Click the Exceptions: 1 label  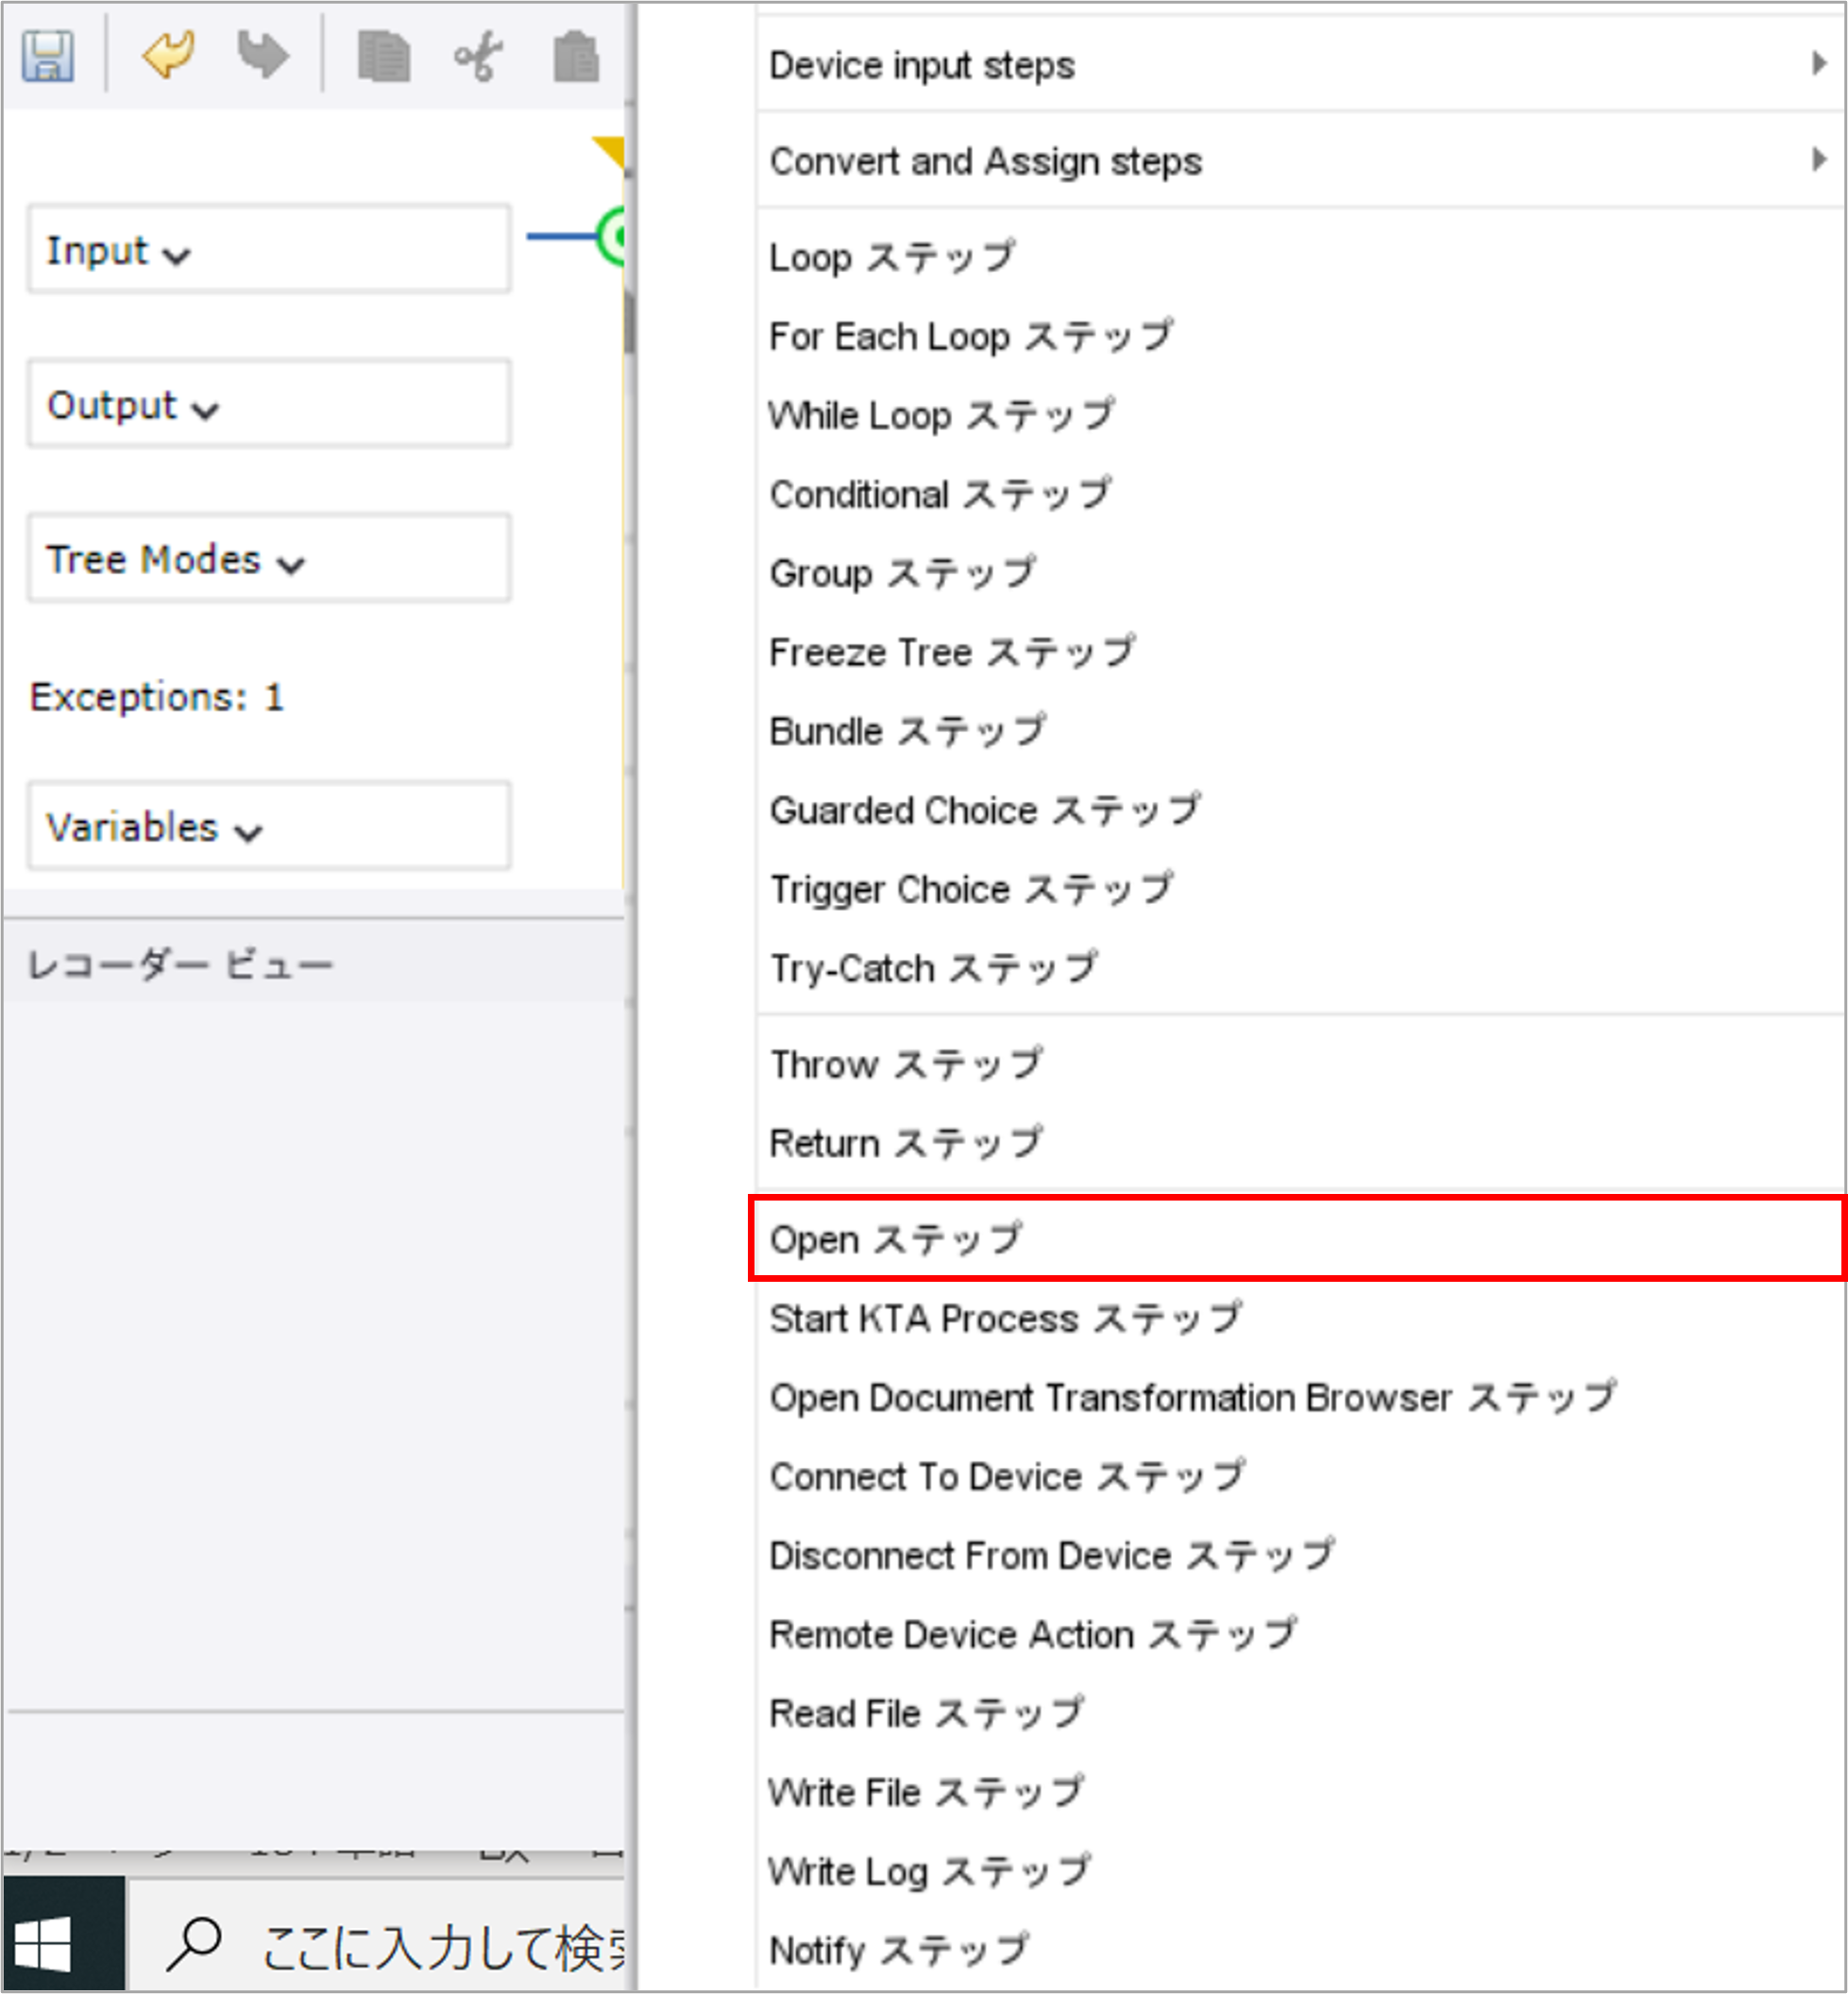[x=158, y=697]
